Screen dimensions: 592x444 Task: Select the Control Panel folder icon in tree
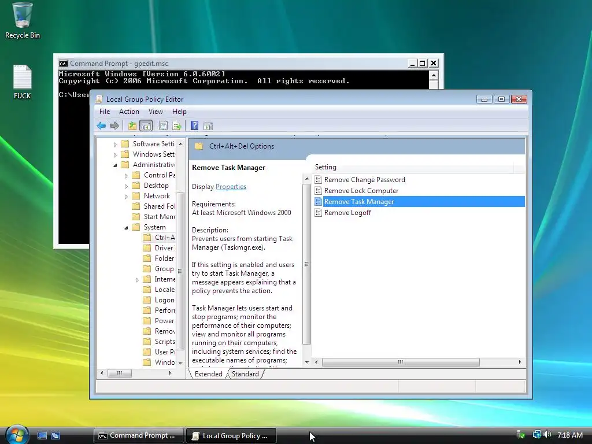pos(136,175)
